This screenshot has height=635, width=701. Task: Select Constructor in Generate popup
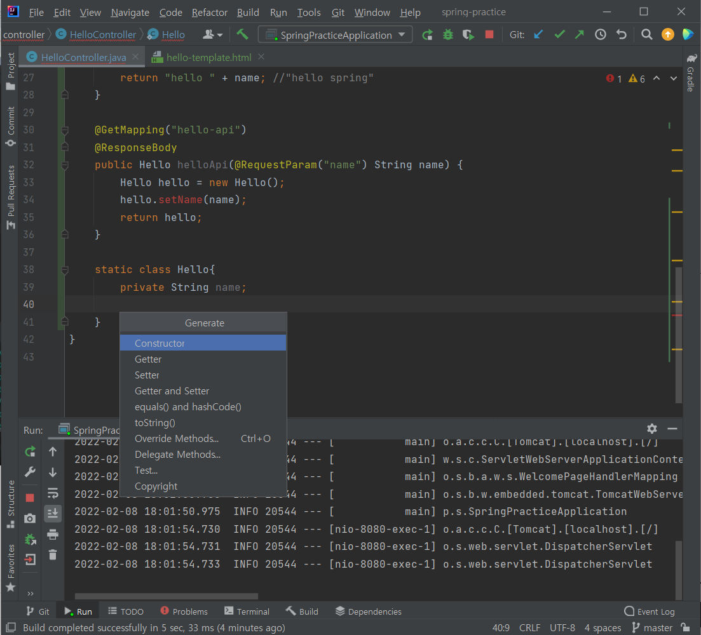(x=203, y=343)
